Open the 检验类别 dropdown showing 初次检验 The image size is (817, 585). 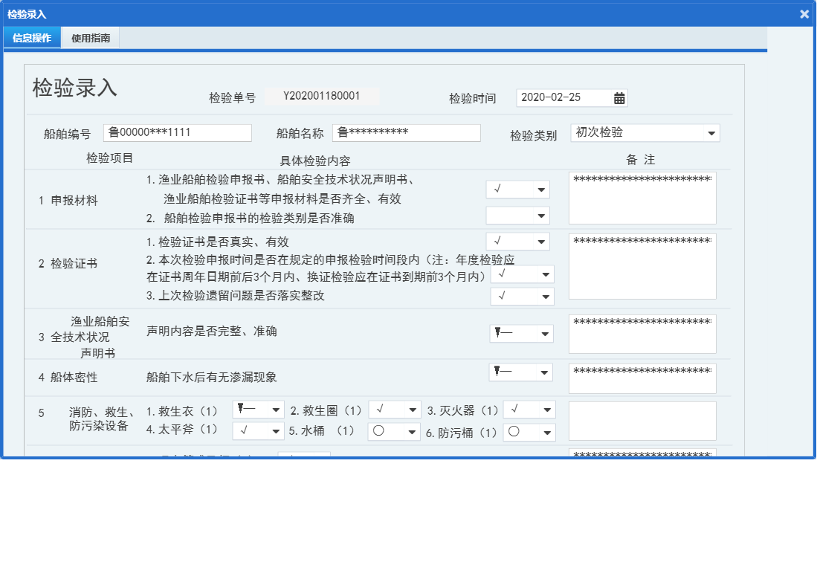pos(712,133)
